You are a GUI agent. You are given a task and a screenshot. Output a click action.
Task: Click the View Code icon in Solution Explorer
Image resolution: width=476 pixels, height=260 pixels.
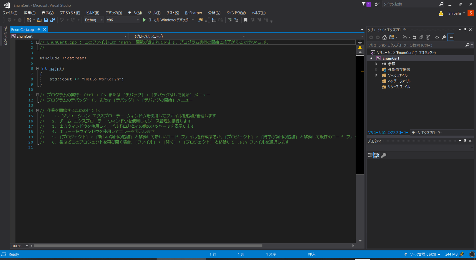click(x=437, y=37)
